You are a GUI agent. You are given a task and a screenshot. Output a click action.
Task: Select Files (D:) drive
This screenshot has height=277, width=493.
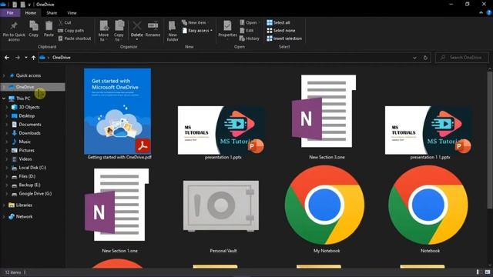27,176
